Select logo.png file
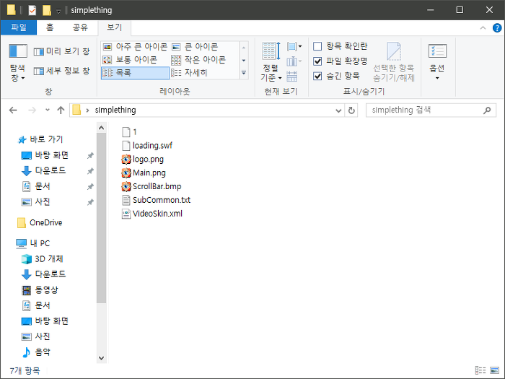Viewport: 505px width, 379px height. [x=142, y=160]
